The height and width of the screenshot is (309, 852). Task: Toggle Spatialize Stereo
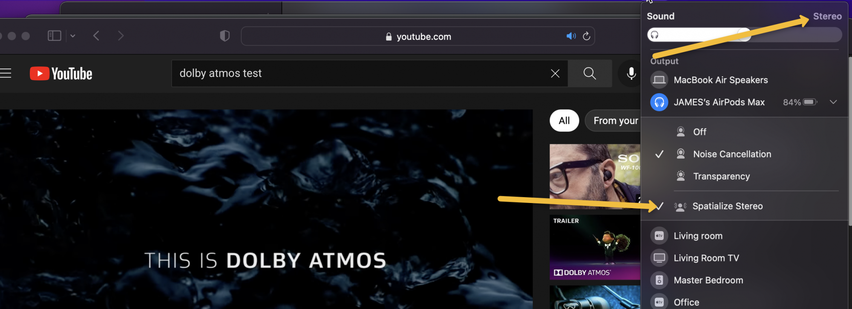point(745,206)
